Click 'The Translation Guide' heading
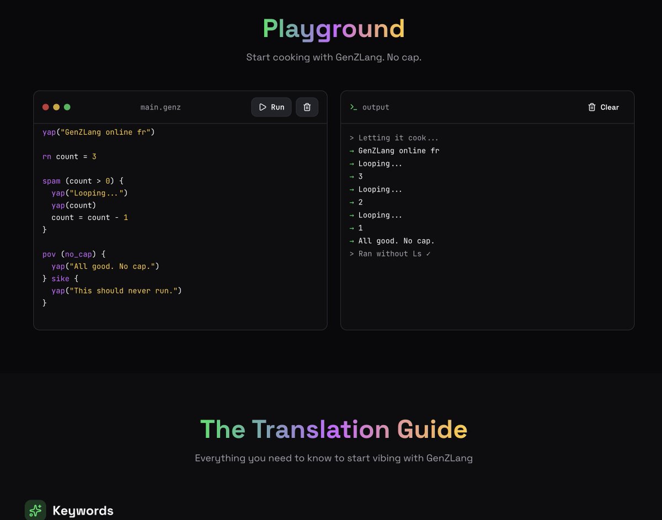This screenshot has width=662, height=520. pos(334,430)
